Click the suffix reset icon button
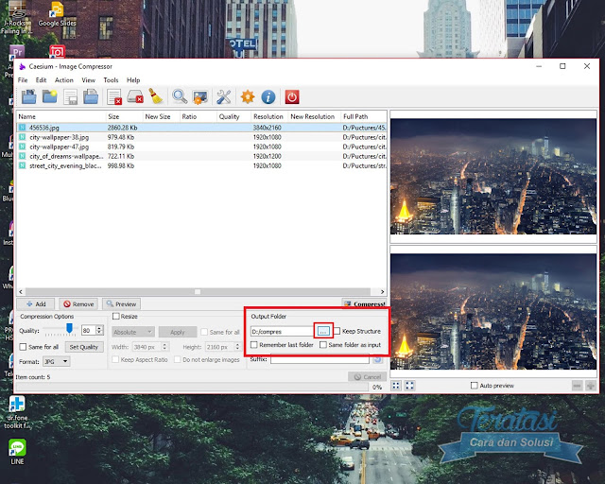The height and width of the screenshot is (484, 605). click(377, 360)
